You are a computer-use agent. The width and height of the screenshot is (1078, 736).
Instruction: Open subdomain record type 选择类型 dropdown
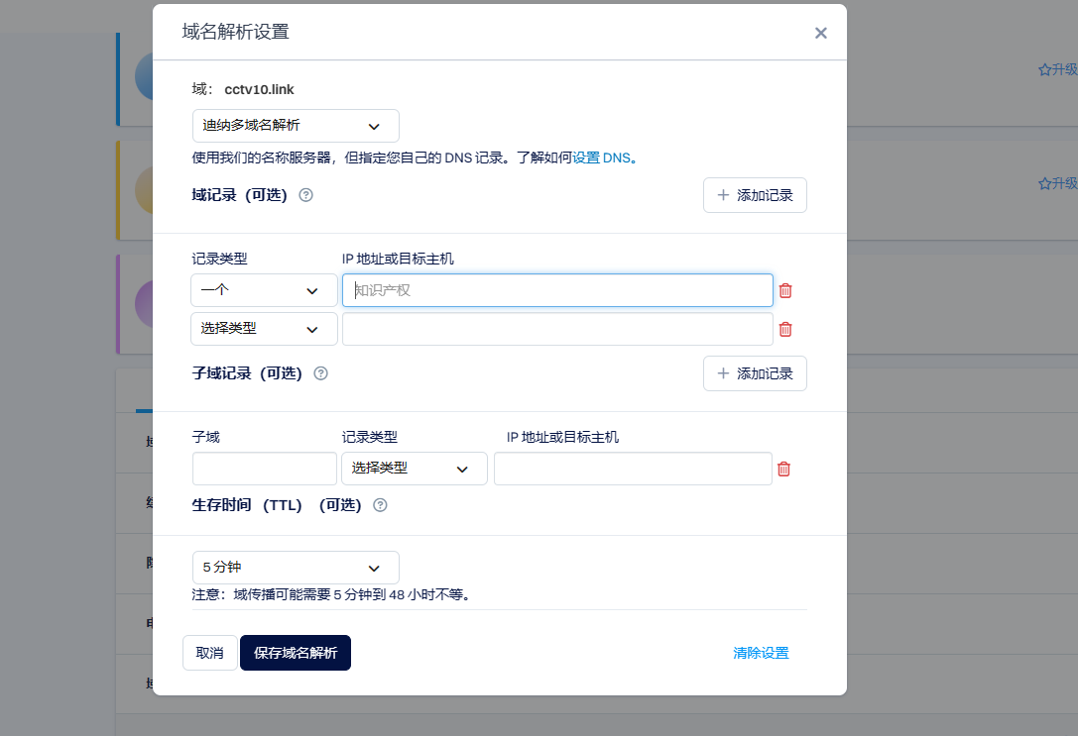pos(415,469)
